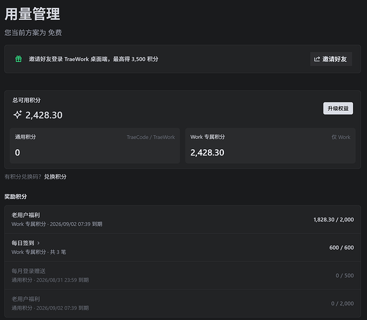Click the invite banner text about 3,500 积分

point(94,59)
